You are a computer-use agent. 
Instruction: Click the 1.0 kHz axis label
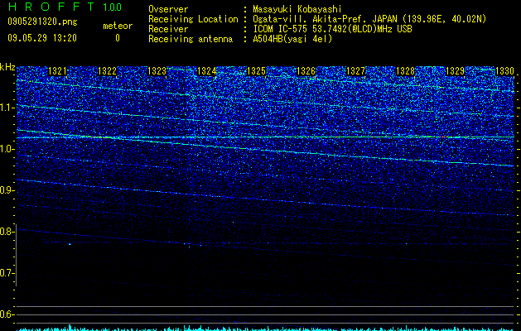pyautogui.click(x=7, y=149)
